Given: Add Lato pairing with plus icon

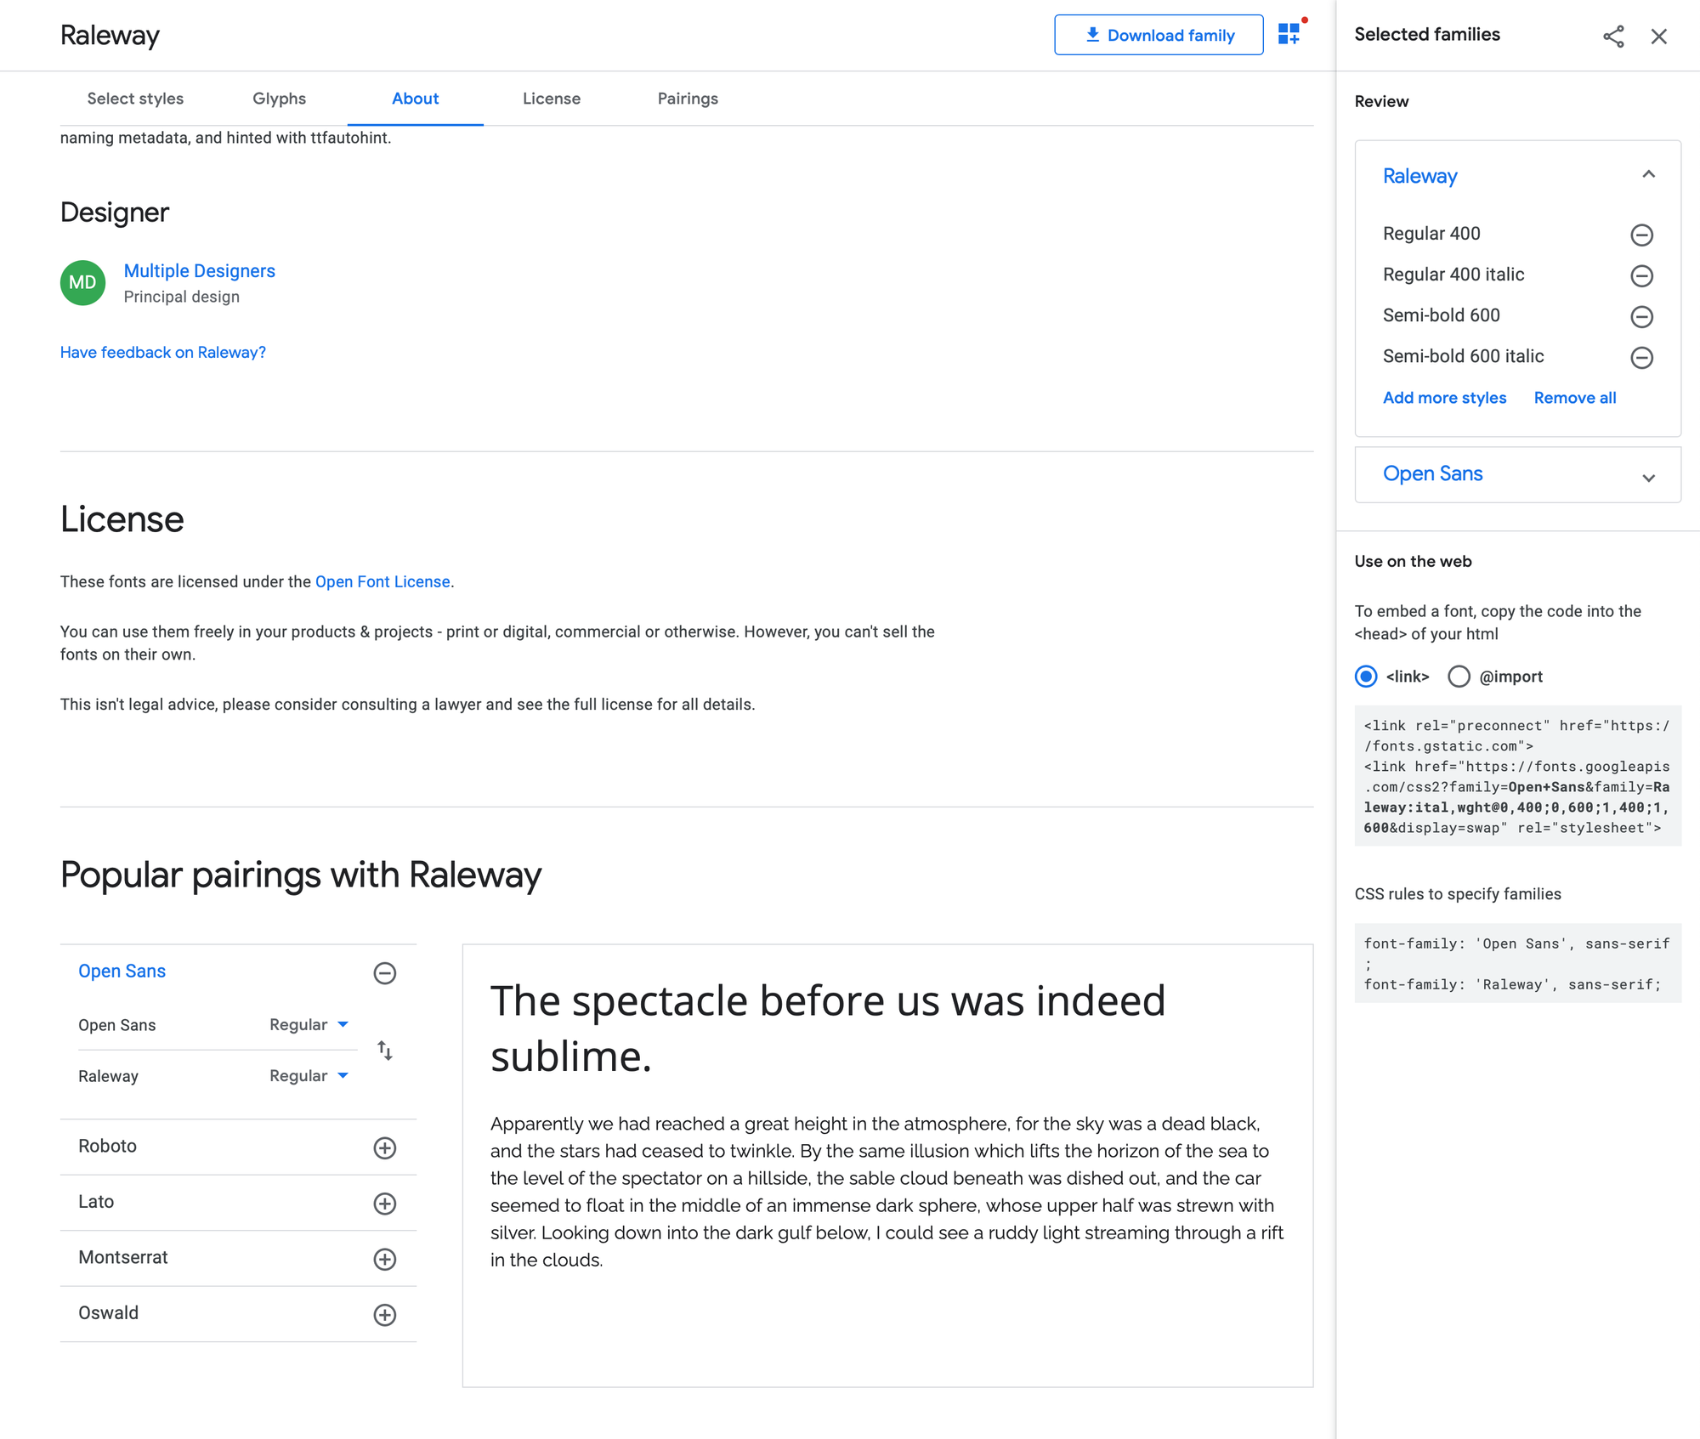Looking at the screenshot, I should (385, 1203).
